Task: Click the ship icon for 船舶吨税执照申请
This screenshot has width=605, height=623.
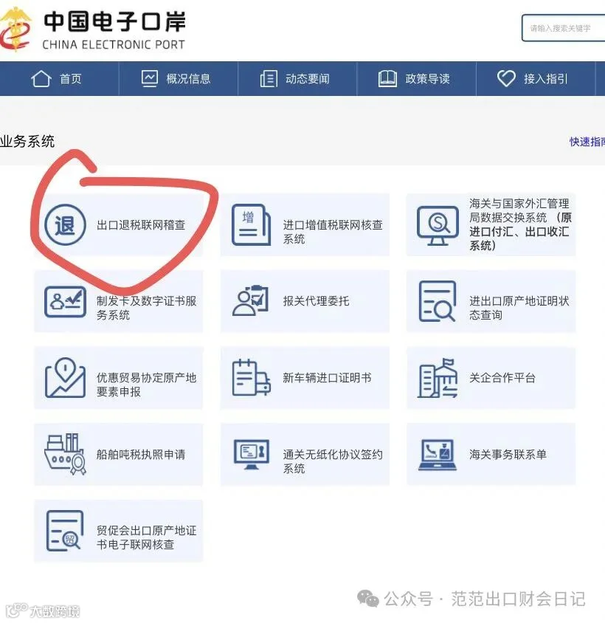Action: 65,454
